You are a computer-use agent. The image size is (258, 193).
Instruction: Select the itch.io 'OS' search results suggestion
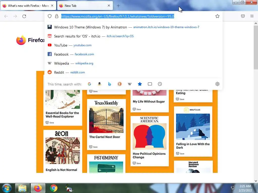(133, 36)
